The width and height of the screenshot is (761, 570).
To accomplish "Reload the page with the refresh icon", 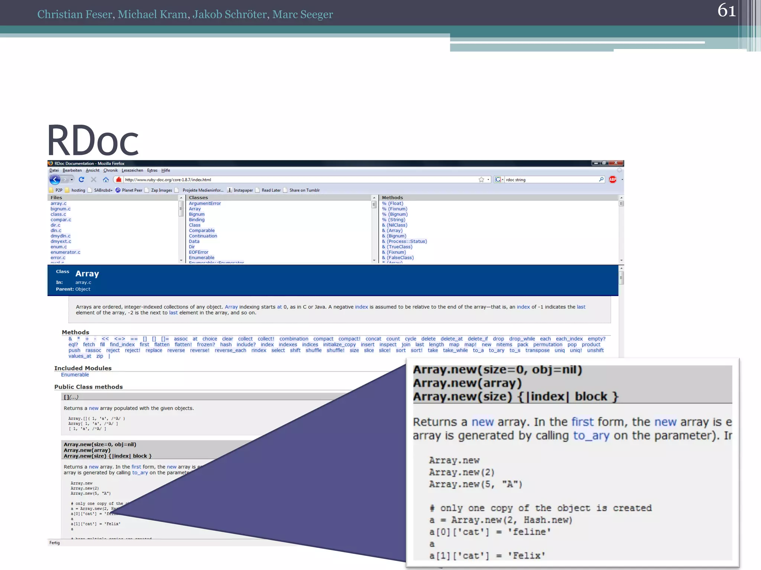I will click(81, 180).
